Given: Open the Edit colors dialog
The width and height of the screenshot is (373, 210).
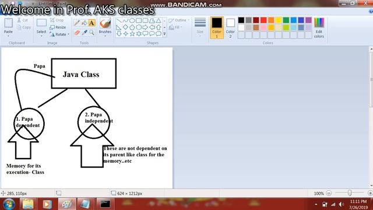Looking at the screenshot, I should [319, 27].
